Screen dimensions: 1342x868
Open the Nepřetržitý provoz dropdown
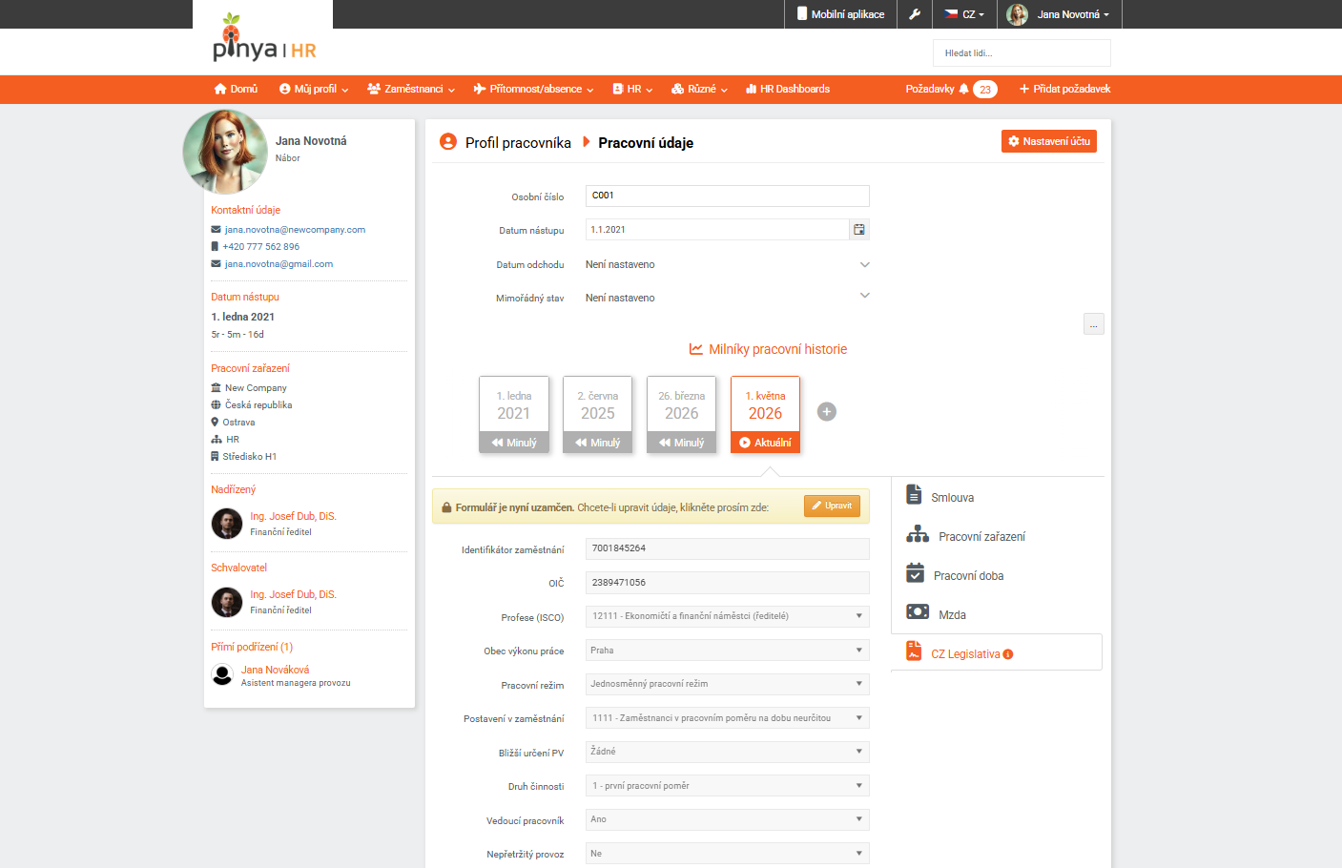[728, 854]
